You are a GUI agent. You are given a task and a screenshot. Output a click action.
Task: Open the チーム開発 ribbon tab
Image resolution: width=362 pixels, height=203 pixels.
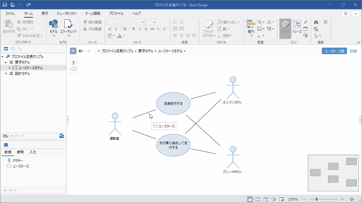93,14
